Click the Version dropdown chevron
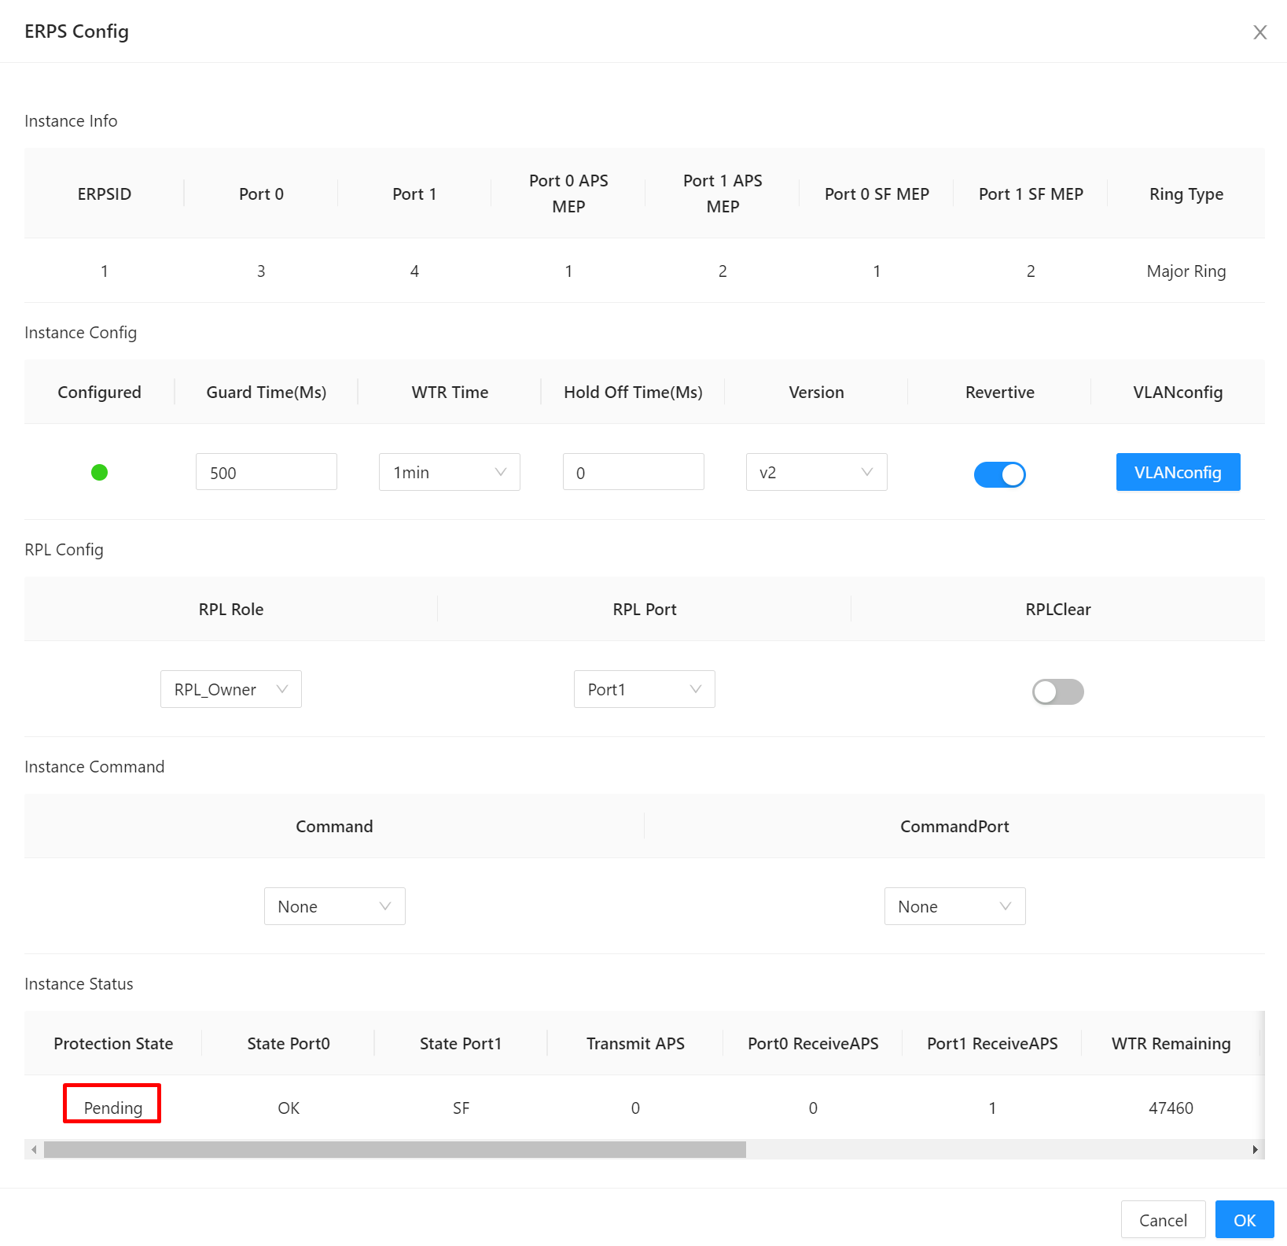Screen dimensions: 1287x1246 [x=867, y=472]
